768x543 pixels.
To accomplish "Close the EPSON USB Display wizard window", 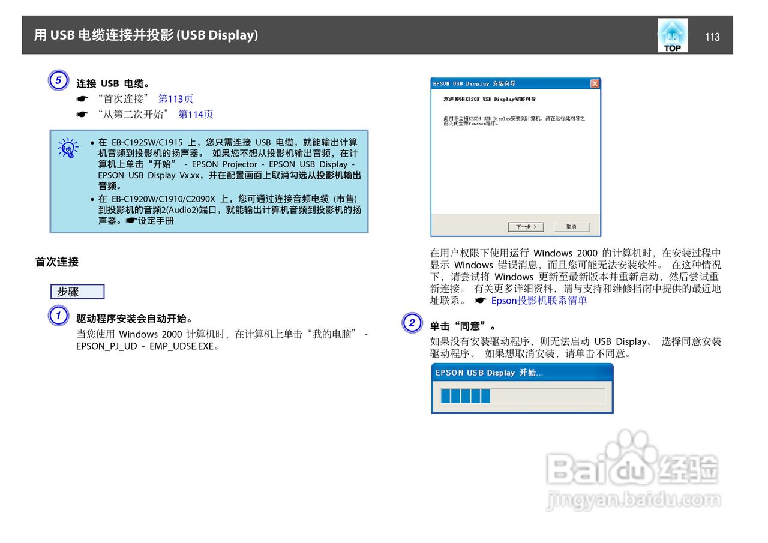I will [595, 83].
